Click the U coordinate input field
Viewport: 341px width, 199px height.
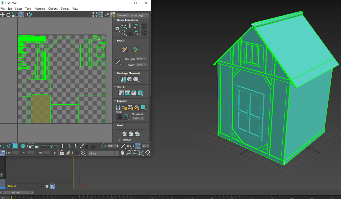15,153
